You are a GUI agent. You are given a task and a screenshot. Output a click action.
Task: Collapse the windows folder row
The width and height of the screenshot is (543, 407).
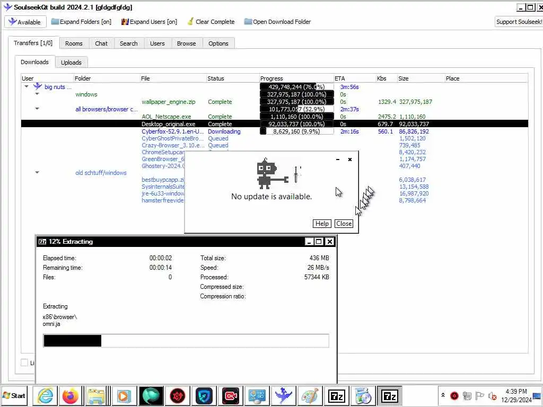tap(37, 94)
